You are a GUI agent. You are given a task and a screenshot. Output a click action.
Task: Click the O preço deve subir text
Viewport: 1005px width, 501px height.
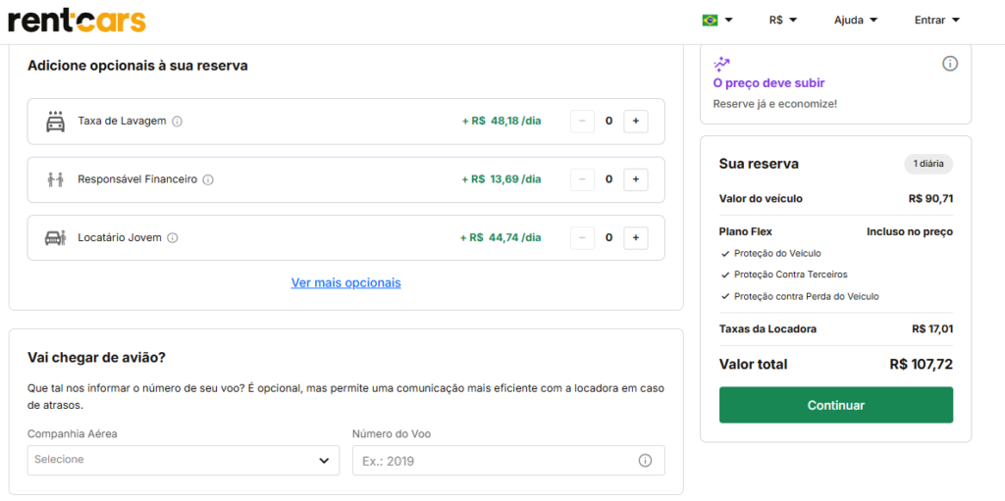tap(769, 83)
